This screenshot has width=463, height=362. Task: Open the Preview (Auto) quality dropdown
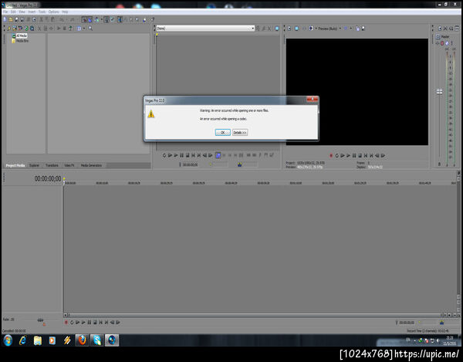tap(340, 29)
